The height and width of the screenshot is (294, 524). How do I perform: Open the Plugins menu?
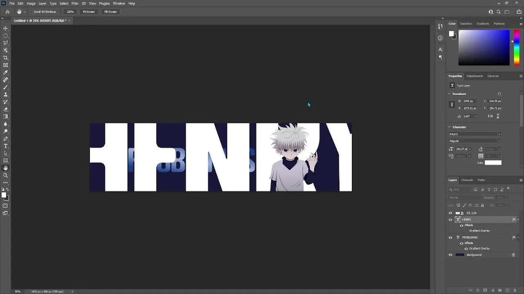(104, 3)
